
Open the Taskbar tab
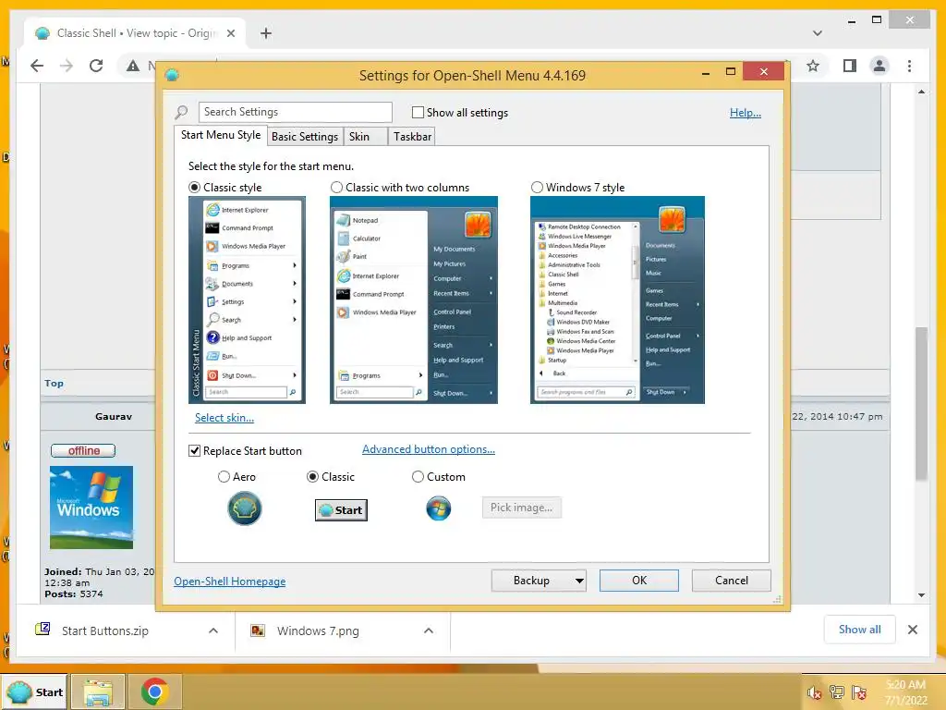412,137
